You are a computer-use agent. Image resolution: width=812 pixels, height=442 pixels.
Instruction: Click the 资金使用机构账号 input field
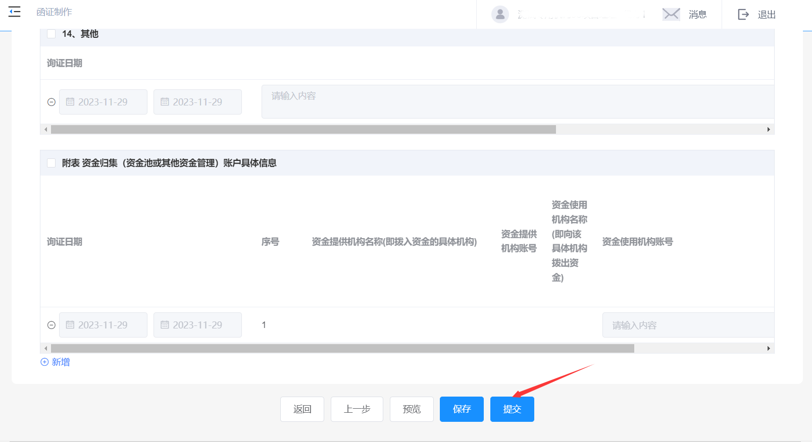click(687, 325)
